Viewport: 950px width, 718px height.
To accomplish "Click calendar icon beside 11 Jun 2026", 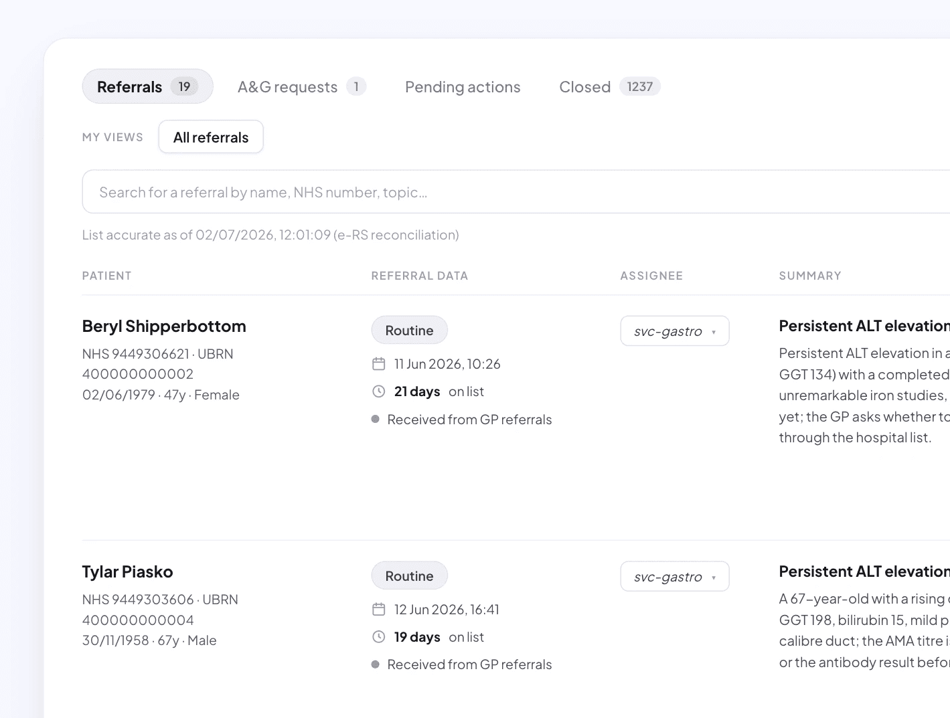I will pos(379,364).
